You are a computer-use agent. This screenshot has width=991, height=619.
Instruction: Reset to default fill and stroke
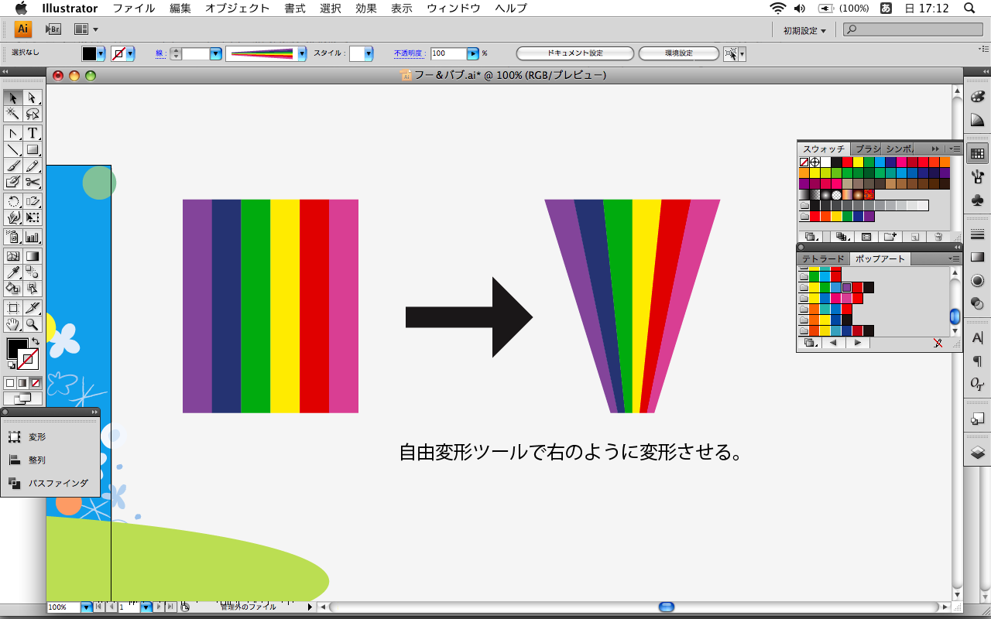coord(11,365)
